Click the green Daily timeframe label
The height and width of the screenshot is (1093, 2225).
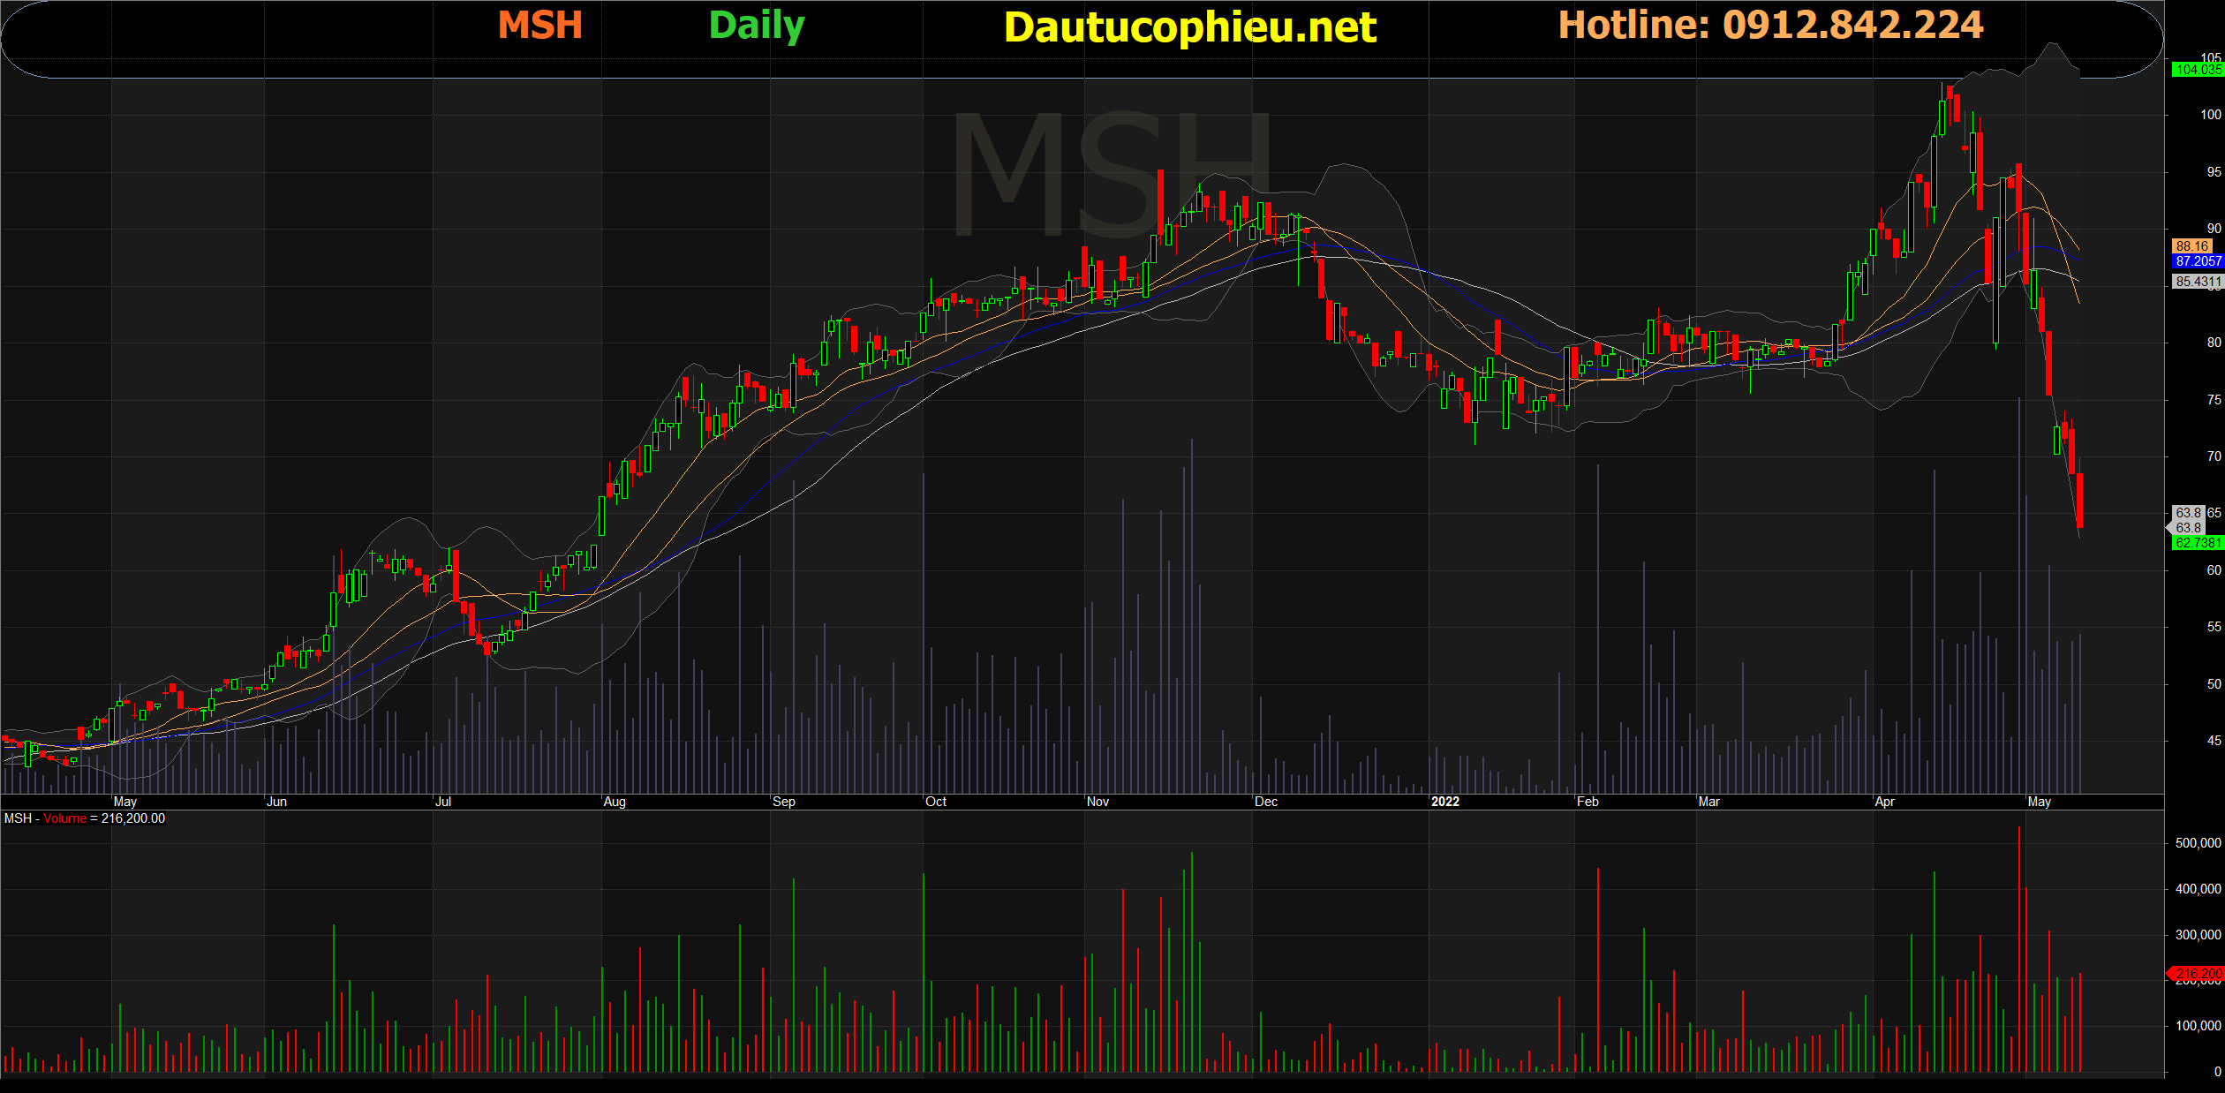[757, 26]
